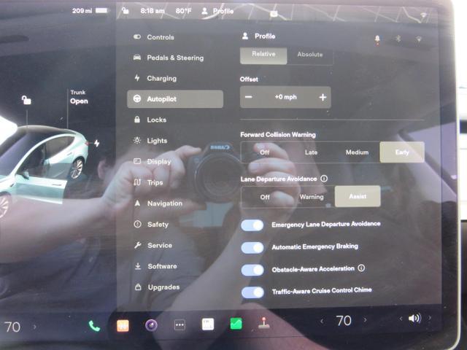
Task: Decrease offset with minus button
Action: click(249, 97)
